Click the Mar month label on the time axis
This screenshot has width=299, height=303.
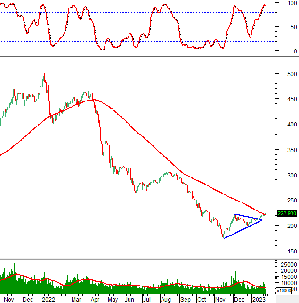[76, 299]
